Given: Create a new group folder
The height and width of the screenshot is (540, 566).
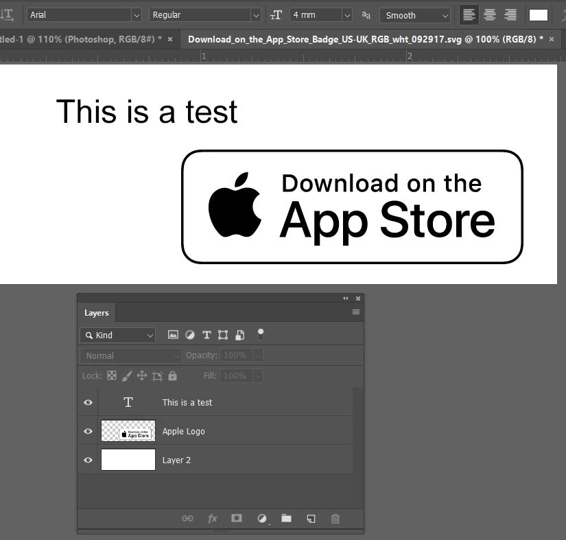Looking at the screenshot, I should [x=286, y=518].
